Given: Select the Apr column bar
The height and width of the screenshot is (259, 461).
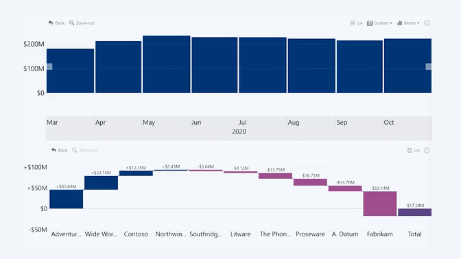Looking at the screenshot, I should click(118, 67).
